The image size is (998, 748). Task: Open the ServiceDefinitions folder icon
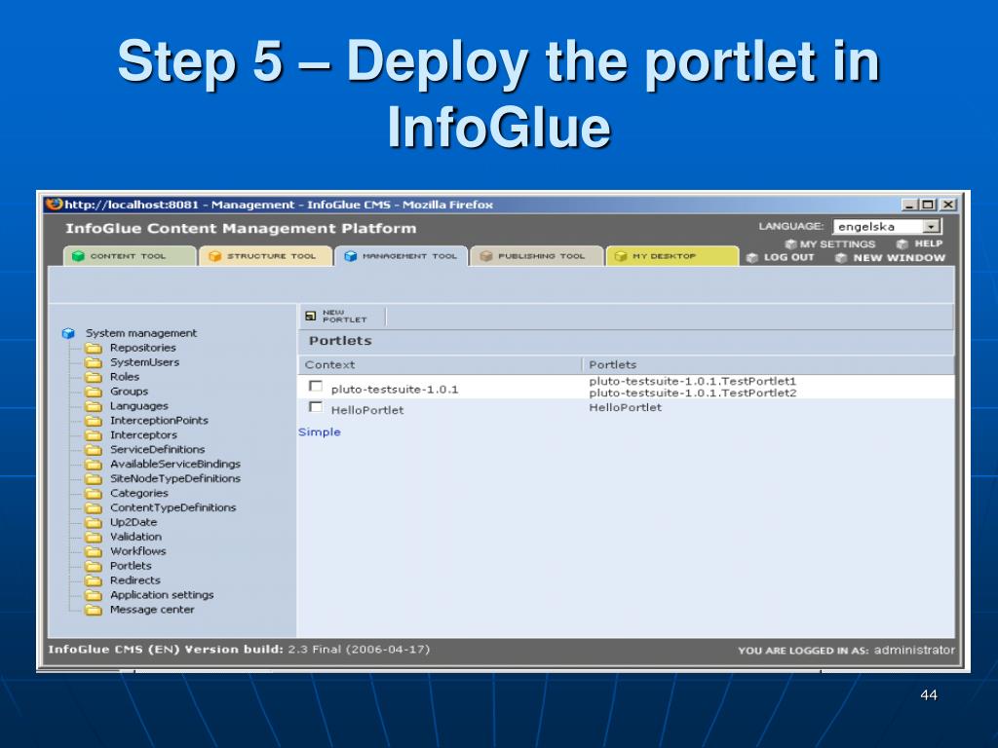(94, 450)
